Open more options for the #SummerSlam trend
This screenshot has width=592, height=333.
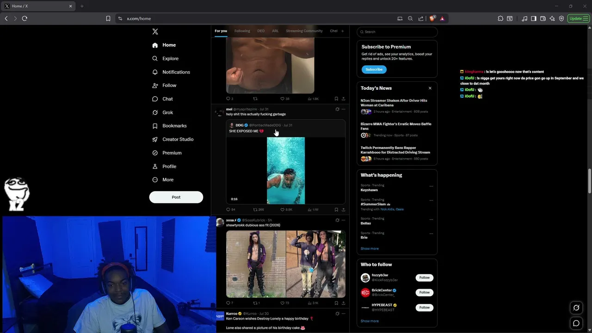coord(431,200)
